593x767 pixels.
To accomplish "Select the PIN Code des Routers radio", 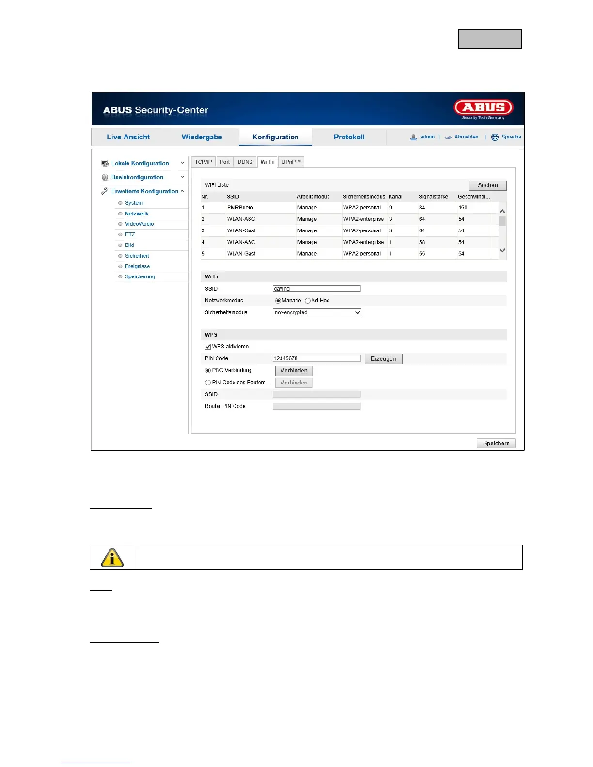I will [208, 383].
